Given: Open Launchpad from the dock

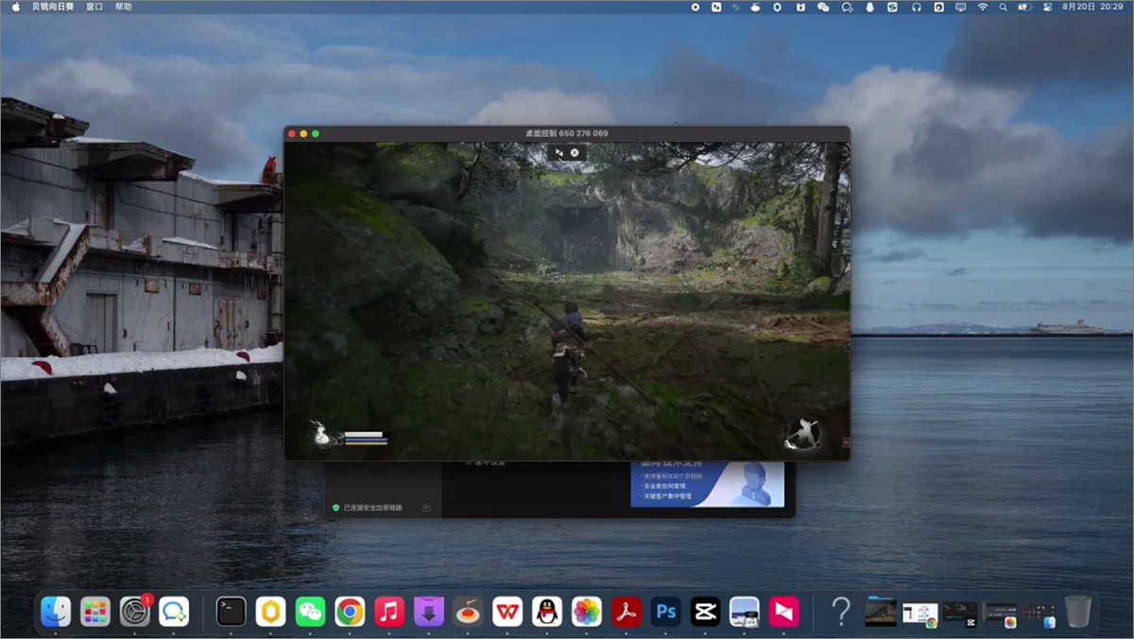Looking at the screenshot, I should [x=95, y=612].
